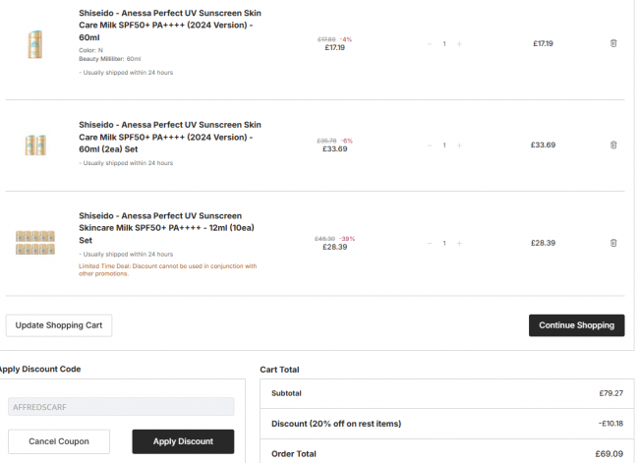The image size is (639, 463).
Task: Increase quantity of 60ml (2ea) Set
Action: pyautogui.click(x=459, y=145)
